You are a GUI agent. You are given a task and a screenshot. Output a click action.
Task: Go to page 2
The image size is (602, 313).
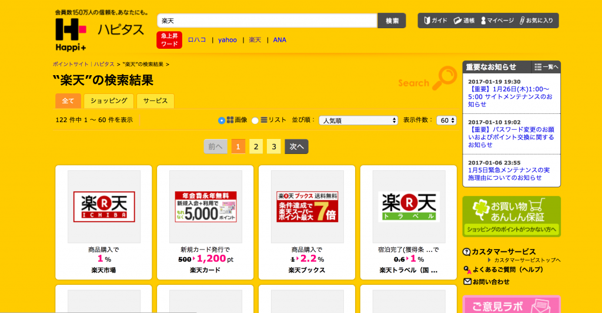click(x=256, y=147)
